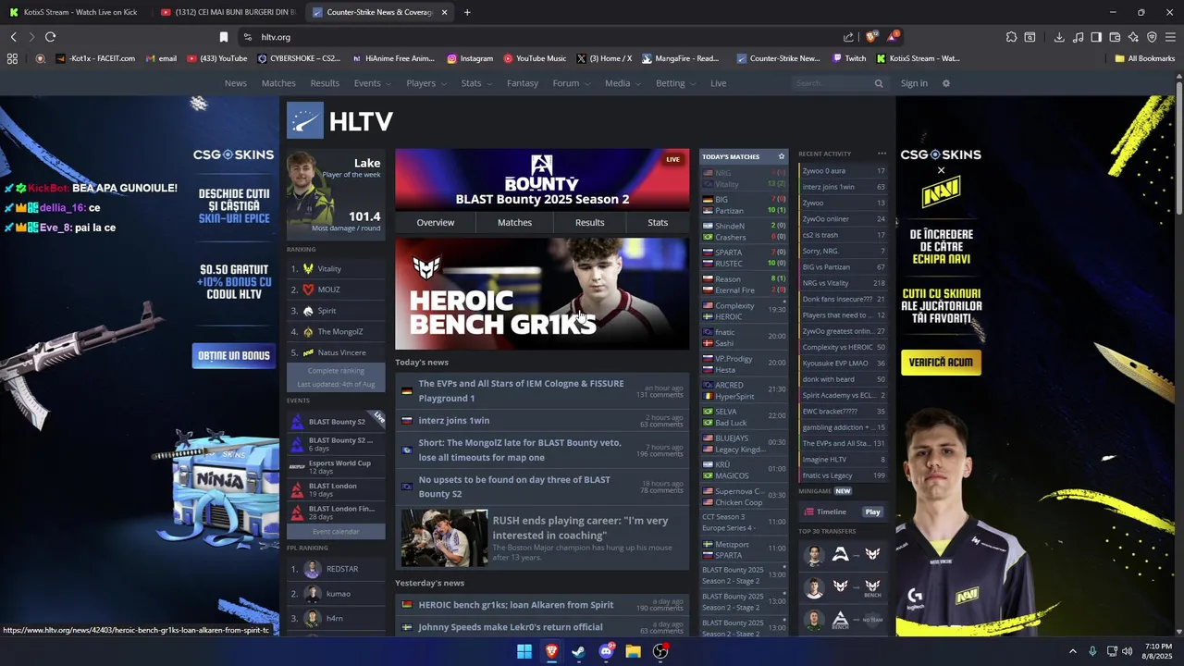Switch to the KotixS Stream Kick tab
The height and width of the screenshot is (666, 1184).
pos(74,12)
